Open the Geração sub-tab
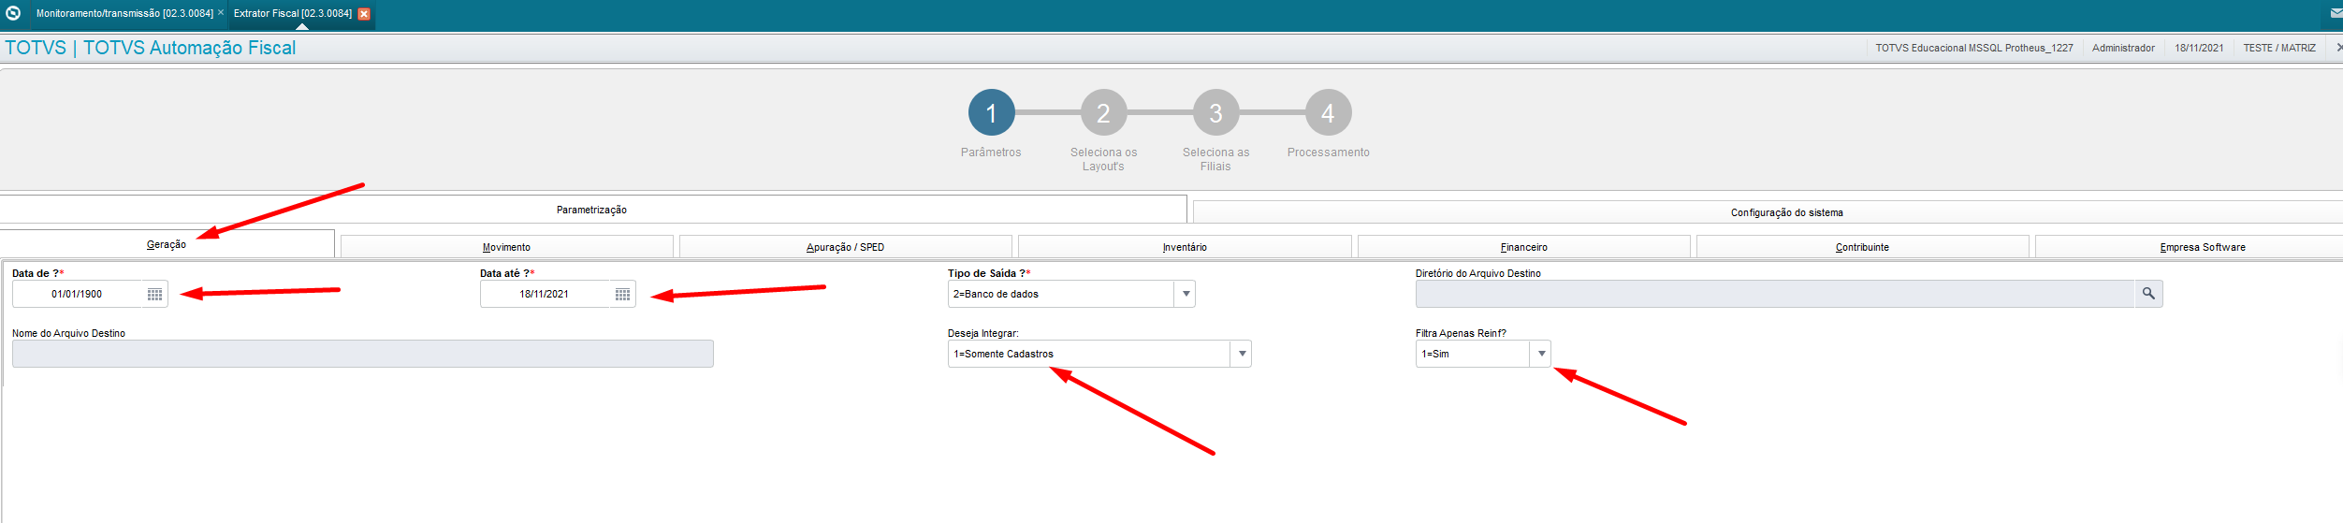Image resolution: width=2343 pixels, height=523 pixels. tap(167, 244)
